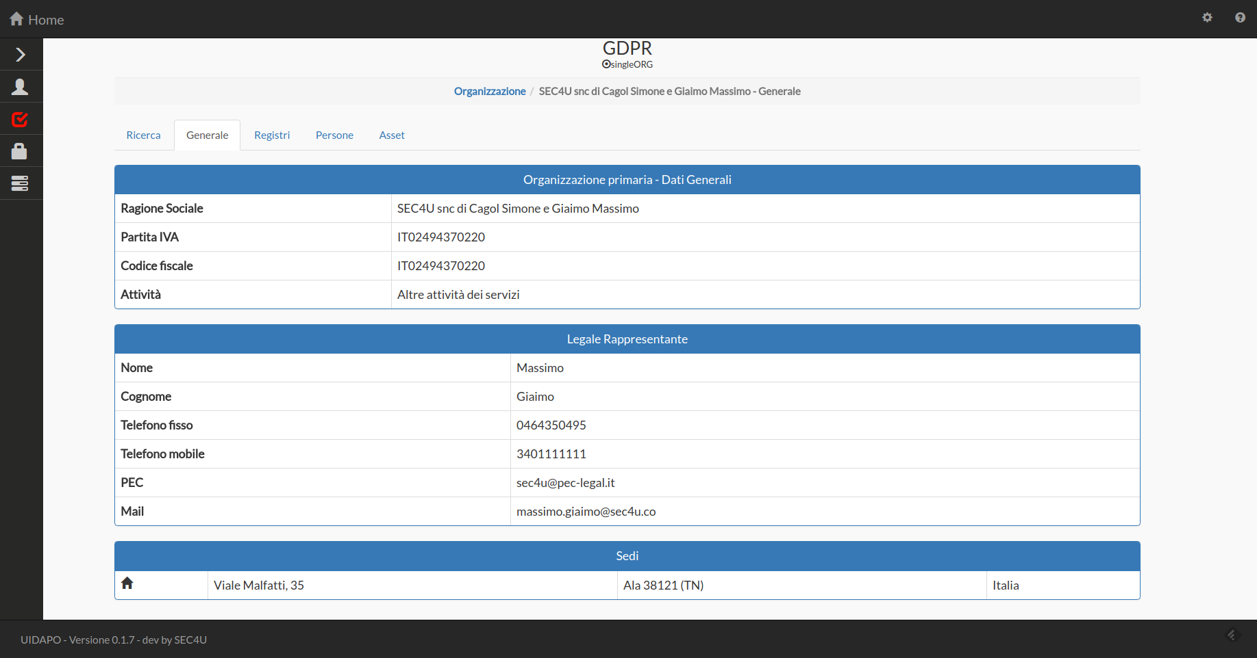This screenshot has height=658, width=1257.
Task: Expand the sidebar with the chevron arrow
Action: 21,55
